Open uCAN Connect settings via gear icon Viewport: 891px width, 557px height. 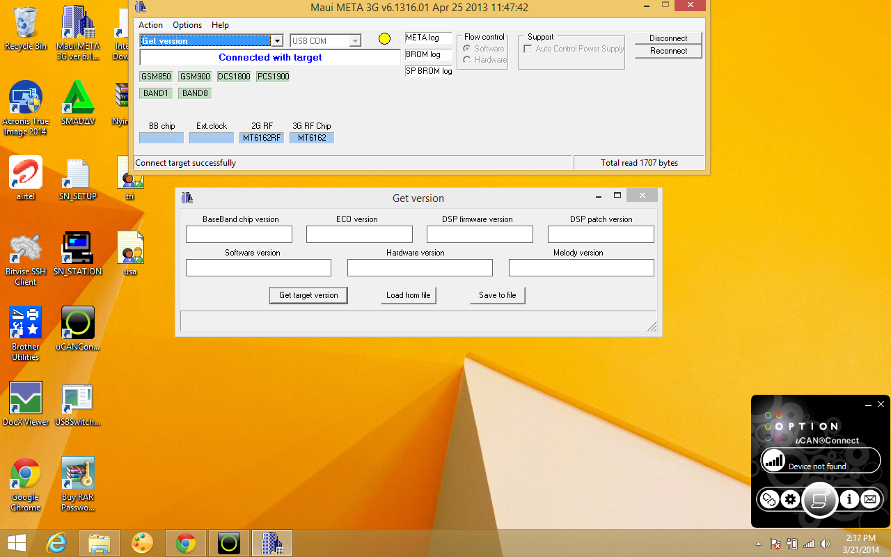791,500
